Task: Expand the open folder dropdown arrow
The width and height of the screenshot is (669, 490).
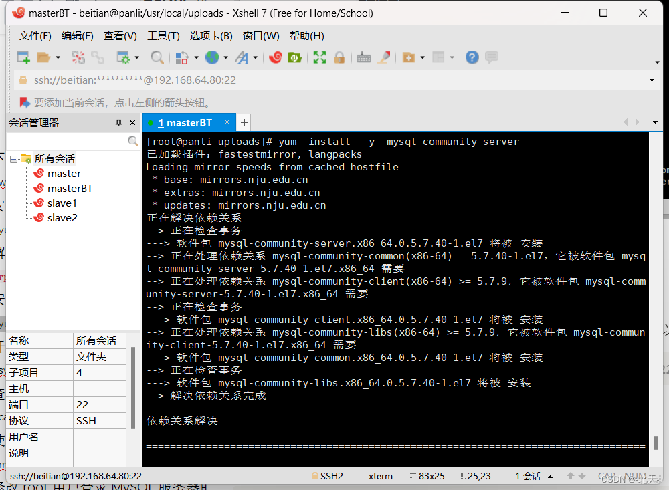Action: coord(58,57)
